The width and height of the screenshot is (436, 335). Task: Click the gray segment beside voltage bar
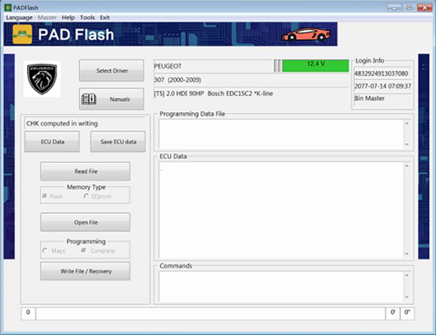277,66
